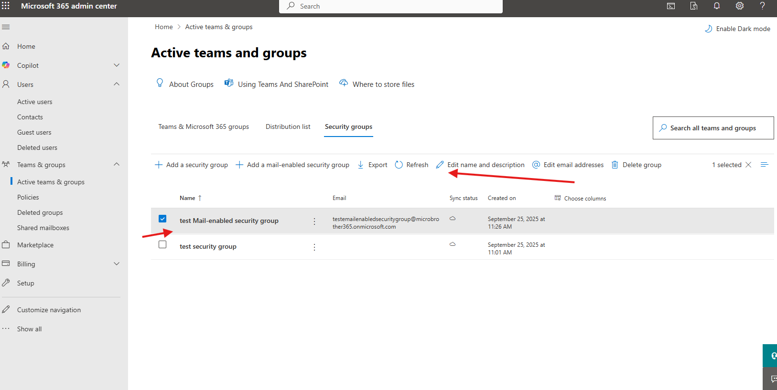Open the Home breadcrumb link
Image resolution: width=777 pixels, height=390 pixels.
click(163, 27)
